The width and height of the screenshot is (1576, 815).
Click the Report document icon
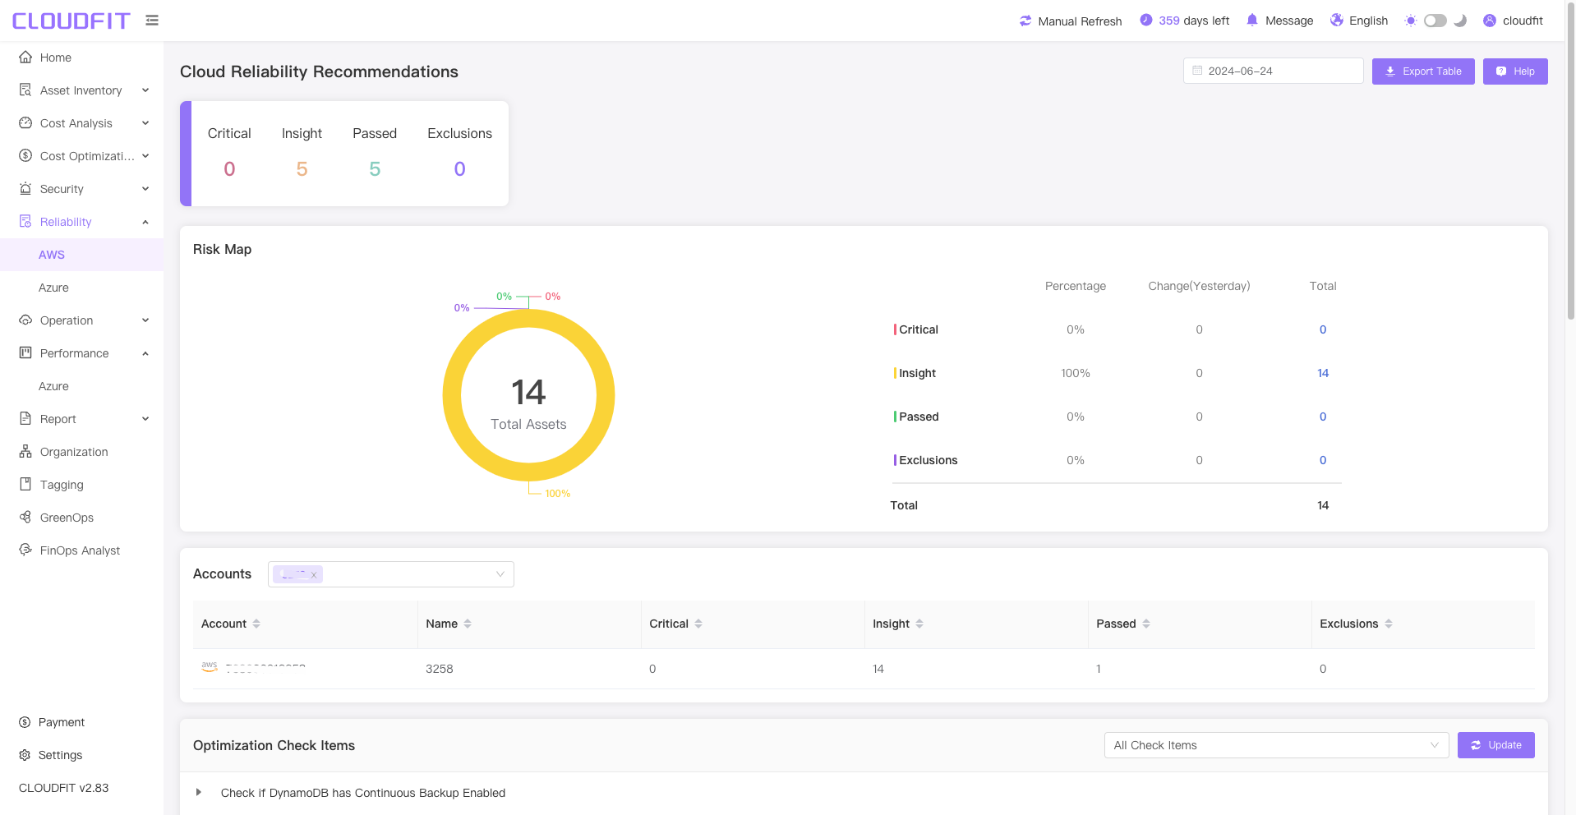tap(25, 419)
